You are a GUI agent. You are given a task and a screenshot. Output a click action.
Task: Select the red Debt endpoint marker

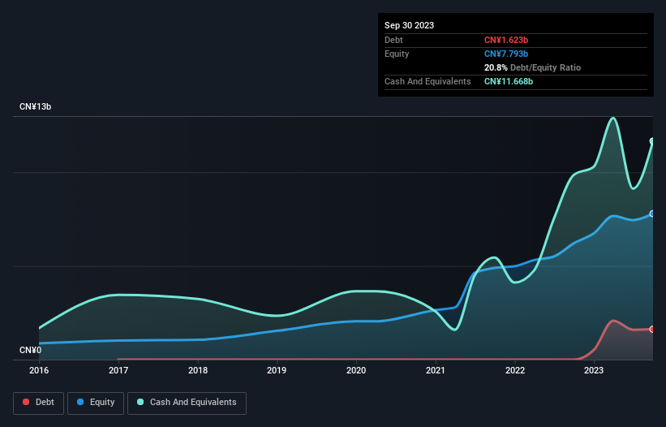point(652,330)
